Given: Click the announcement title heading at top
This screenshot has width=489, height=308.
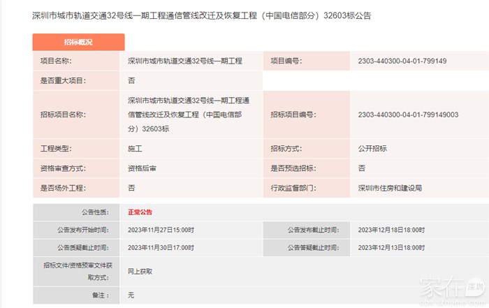Looking at the screenshot, I should click(202, 15).
